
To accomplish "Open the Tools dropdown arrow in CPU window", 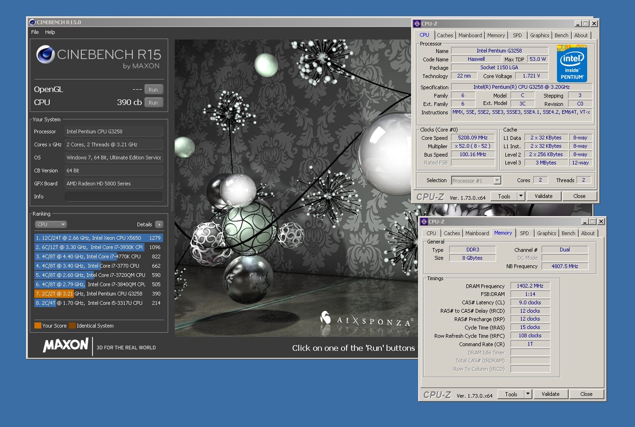I will [x=521, y=197].
